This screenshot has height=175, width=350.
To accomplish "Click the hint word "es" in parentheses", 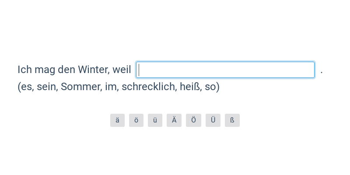I will pyautogui.click(x=27, y=87).
